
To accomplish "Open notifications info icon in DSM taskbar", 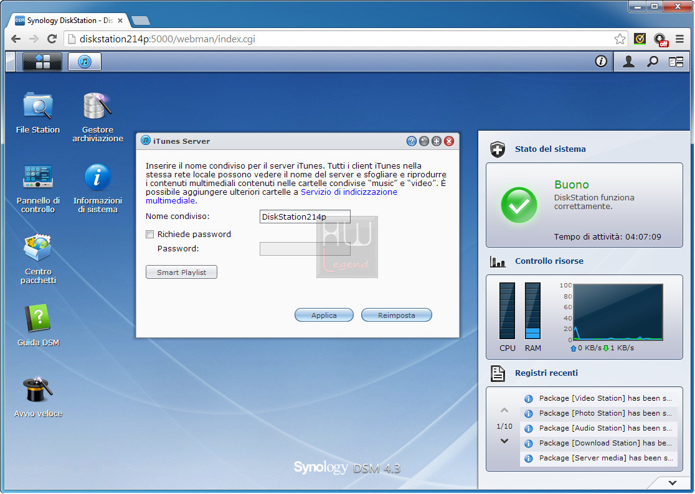I will pyautogui.click(x=601, y=62).
